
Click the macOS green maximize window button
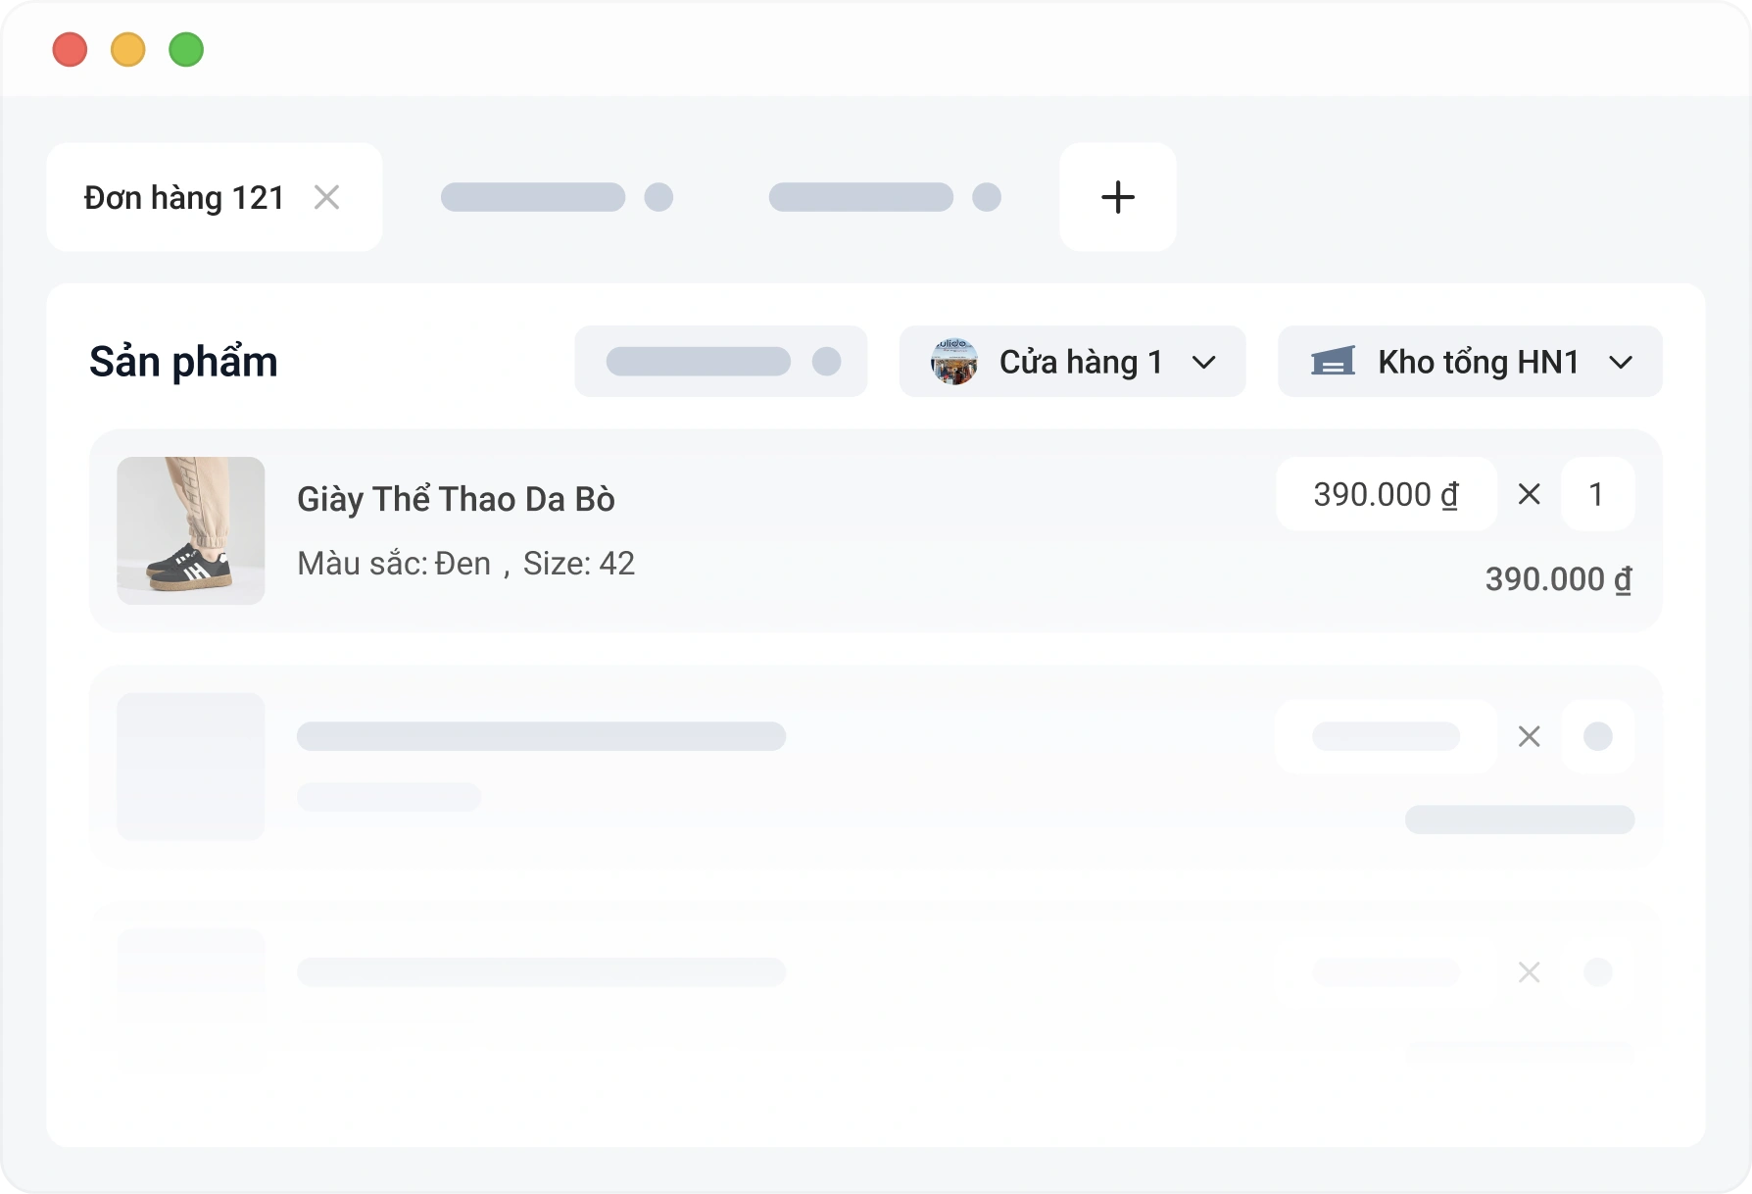186,49
